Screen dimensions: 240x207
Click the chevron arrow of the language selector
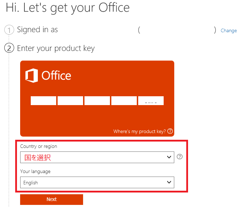[169, 183]
